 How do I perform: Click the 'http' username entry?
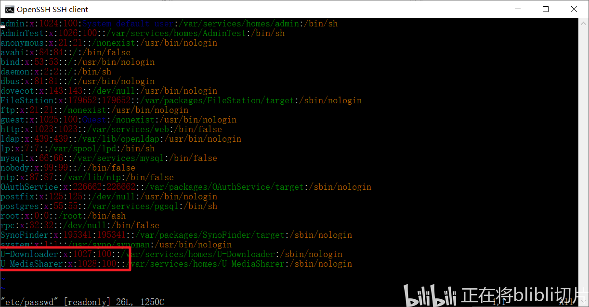point(10,129)
